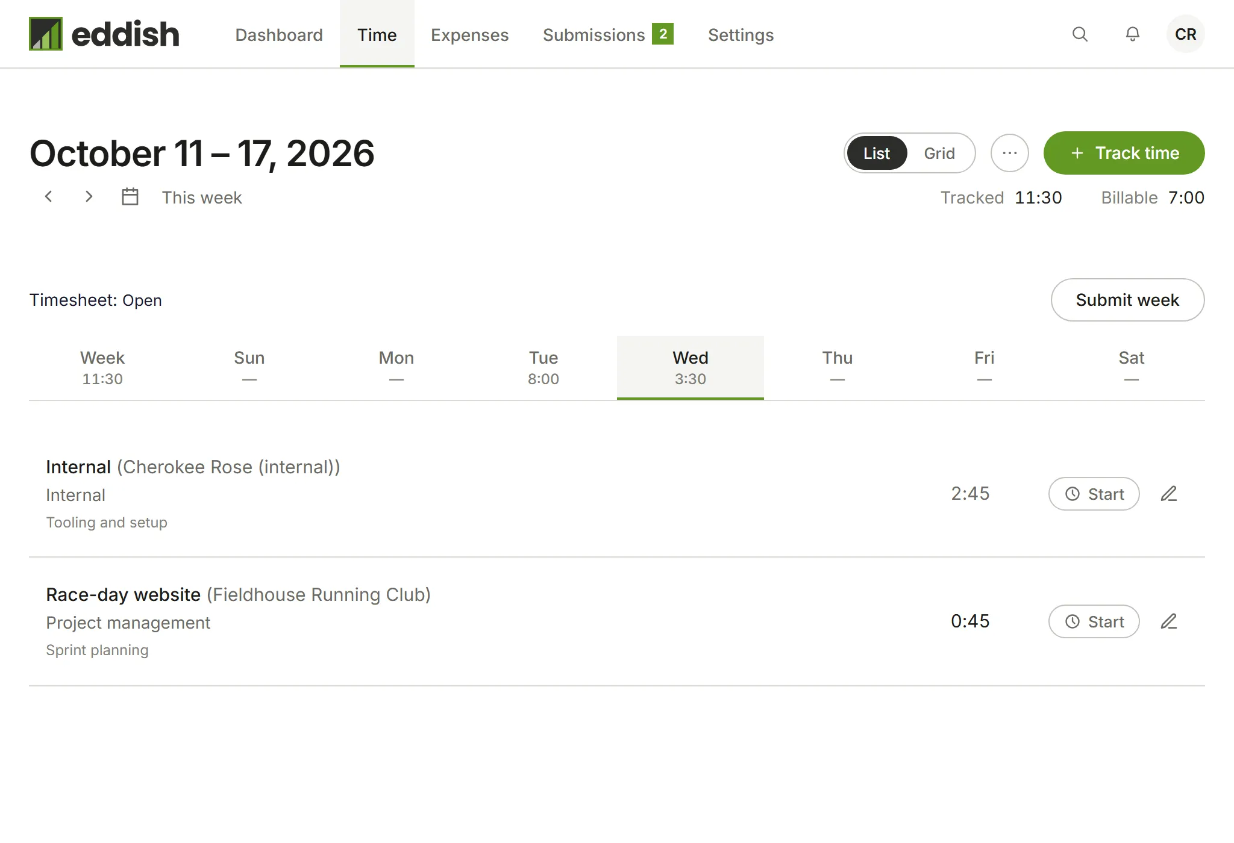The height and width of the screenshot is (843, 1234).
Task: Select the Wed day tab
Action: 691,367
